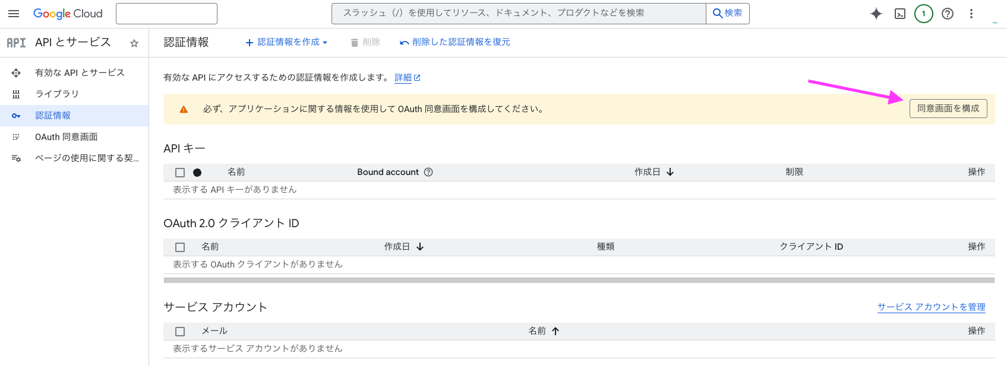Open the notifications badge showing 1
The height and width of the screenshot is (366, 1007).
click(x=924, y=14)
